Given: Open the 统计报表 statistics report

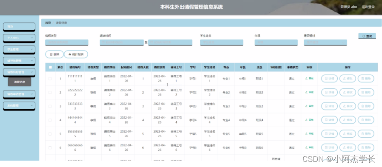Looking at the screenshot, I should pos(76,54).
